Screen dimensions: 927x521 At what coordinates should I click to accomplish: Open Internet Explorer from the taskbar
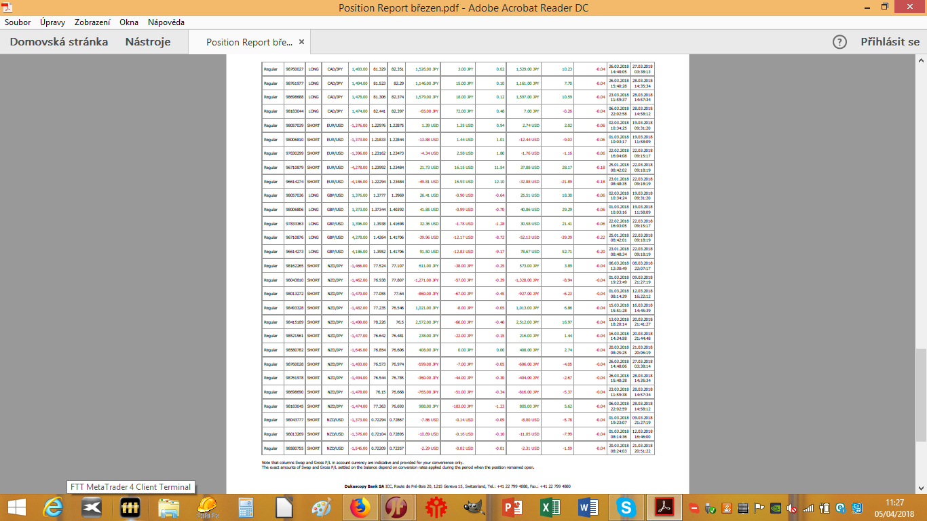54,507
